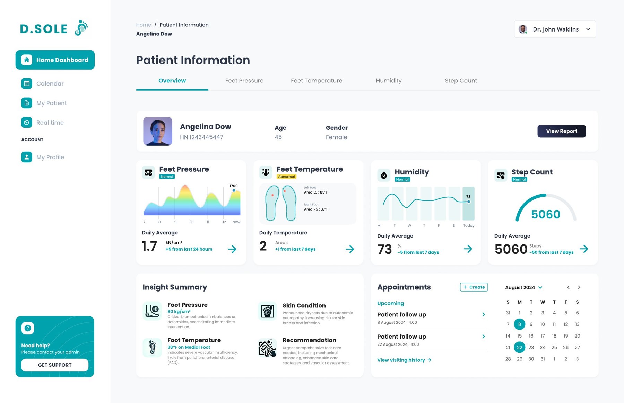Click the Step Count card icon

(501, 175)
